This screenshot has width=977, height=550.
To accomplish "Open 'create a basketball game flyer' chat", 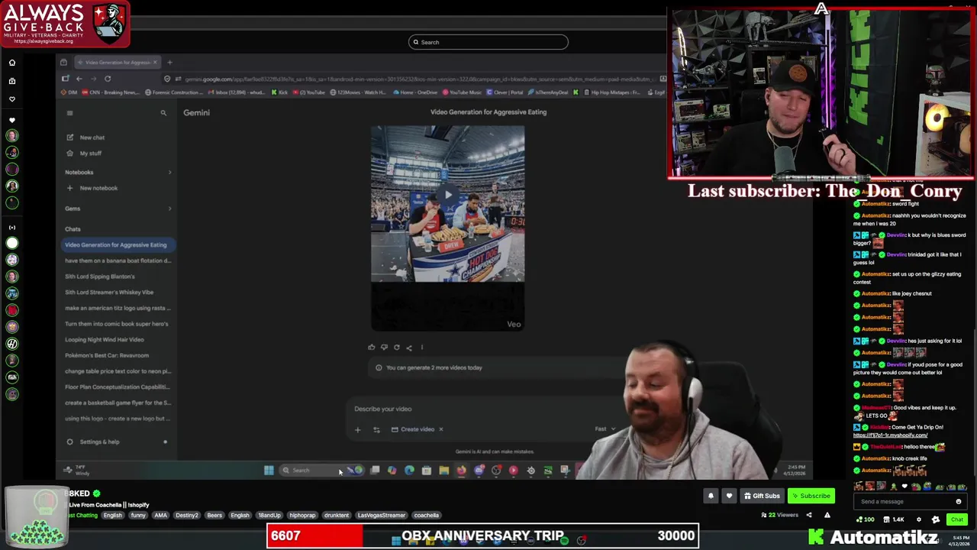I will [118, 403].
